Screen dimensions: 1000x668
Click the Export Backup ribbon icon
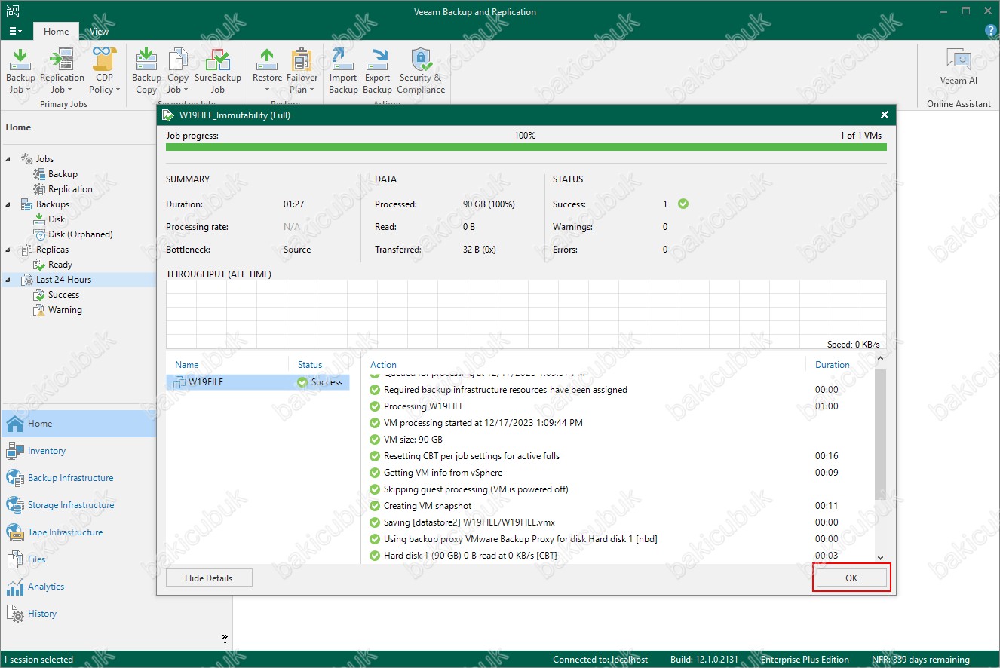[377, 70]
